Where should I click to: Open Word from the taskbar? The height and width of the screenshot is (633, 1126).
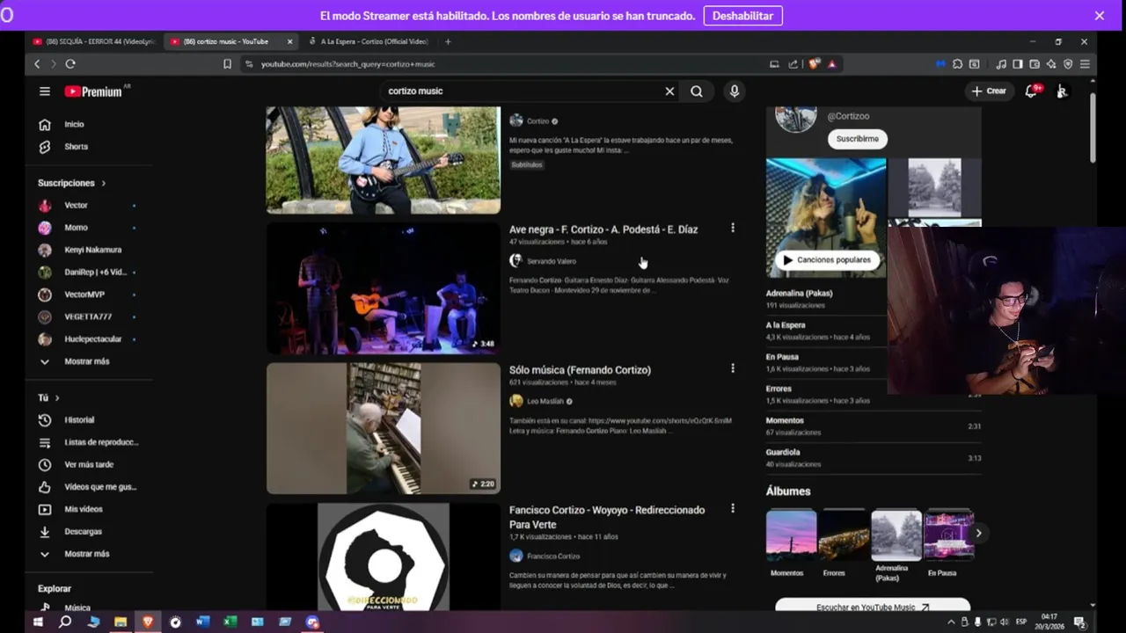[202, 622]
